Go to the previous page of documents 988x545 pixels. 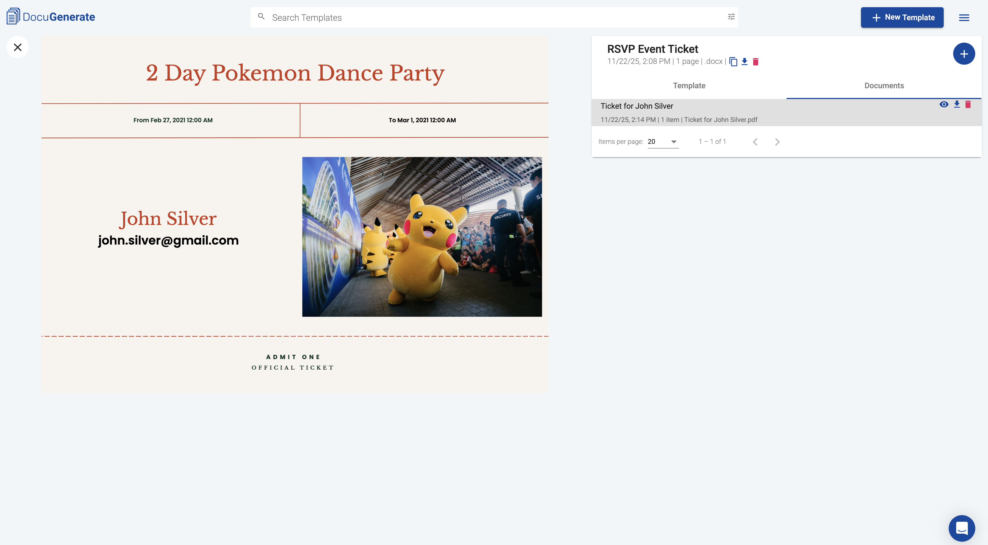(x=755, y=142)
